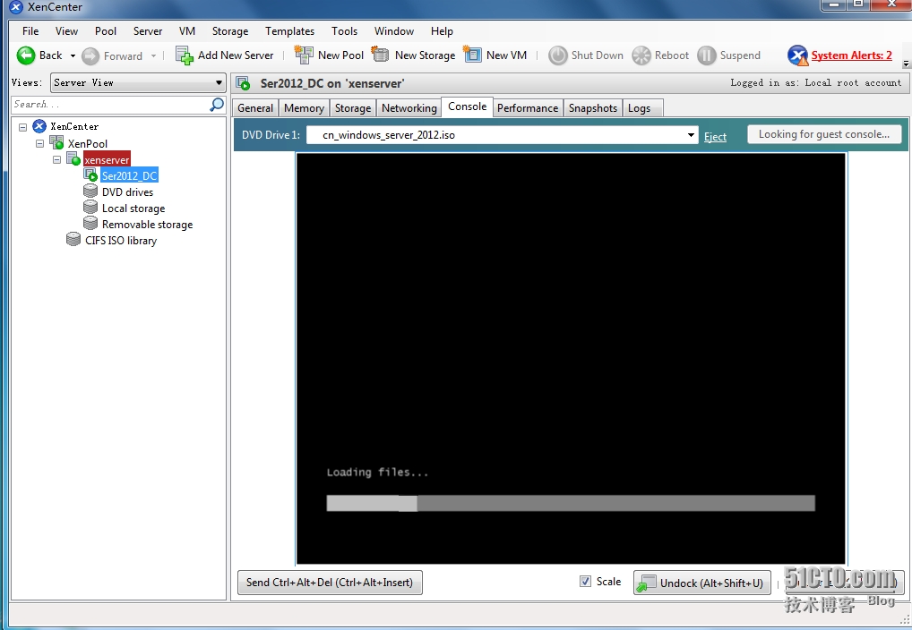The height and width of the screenshot is (630, 912).
Task: Open the DVD Drive 1 ISO dropdown
Action: [x=691, y=135]
